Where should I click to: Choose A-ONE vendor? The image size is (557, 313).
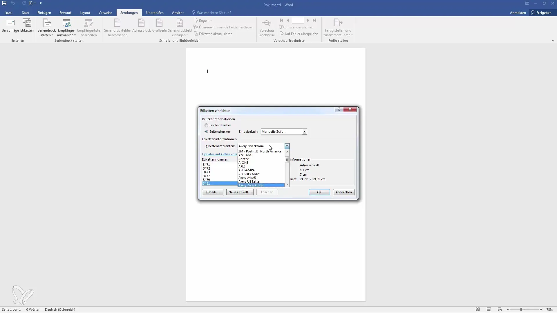tap(261, 163)
